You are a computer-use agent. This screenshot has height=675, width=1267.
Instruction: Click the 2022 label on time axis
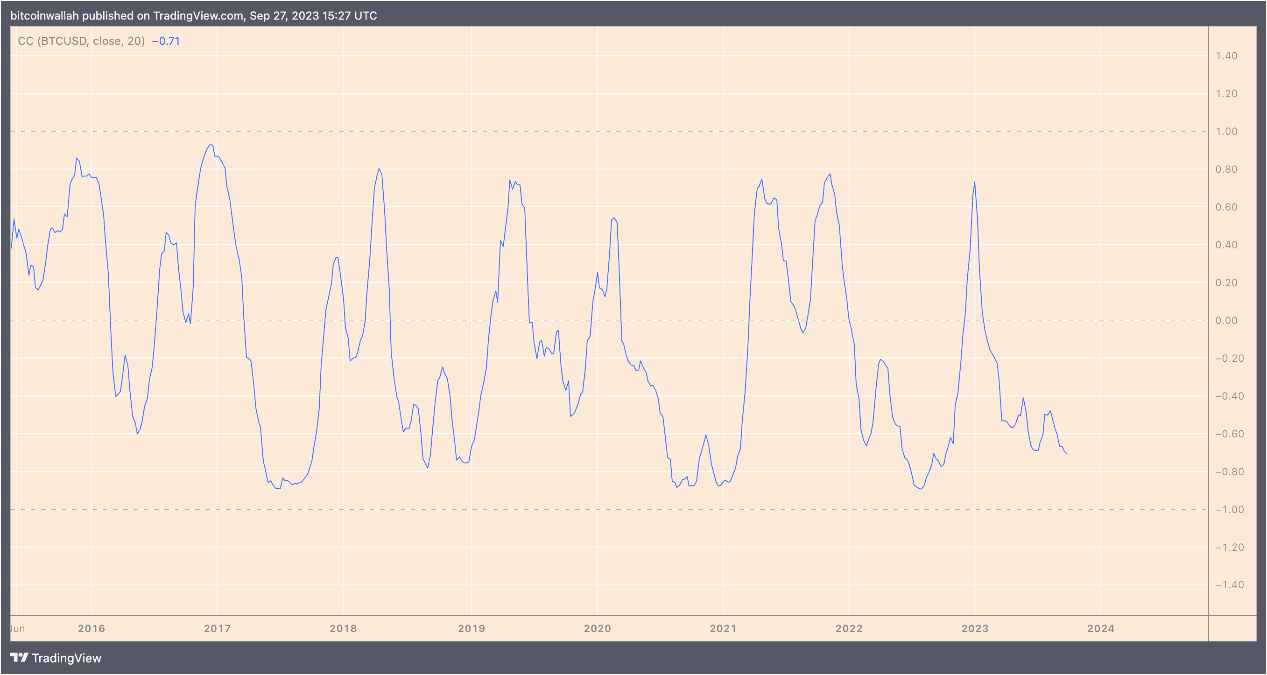pyautogui.click(x=850, y=628)
